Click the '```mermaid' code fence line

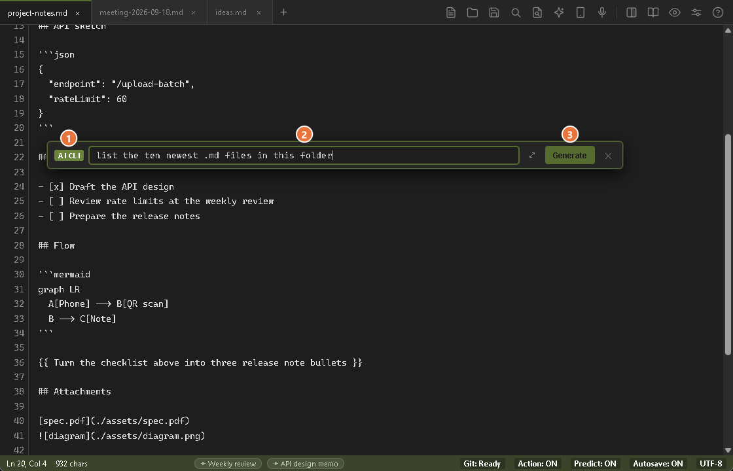click(65, 275)
